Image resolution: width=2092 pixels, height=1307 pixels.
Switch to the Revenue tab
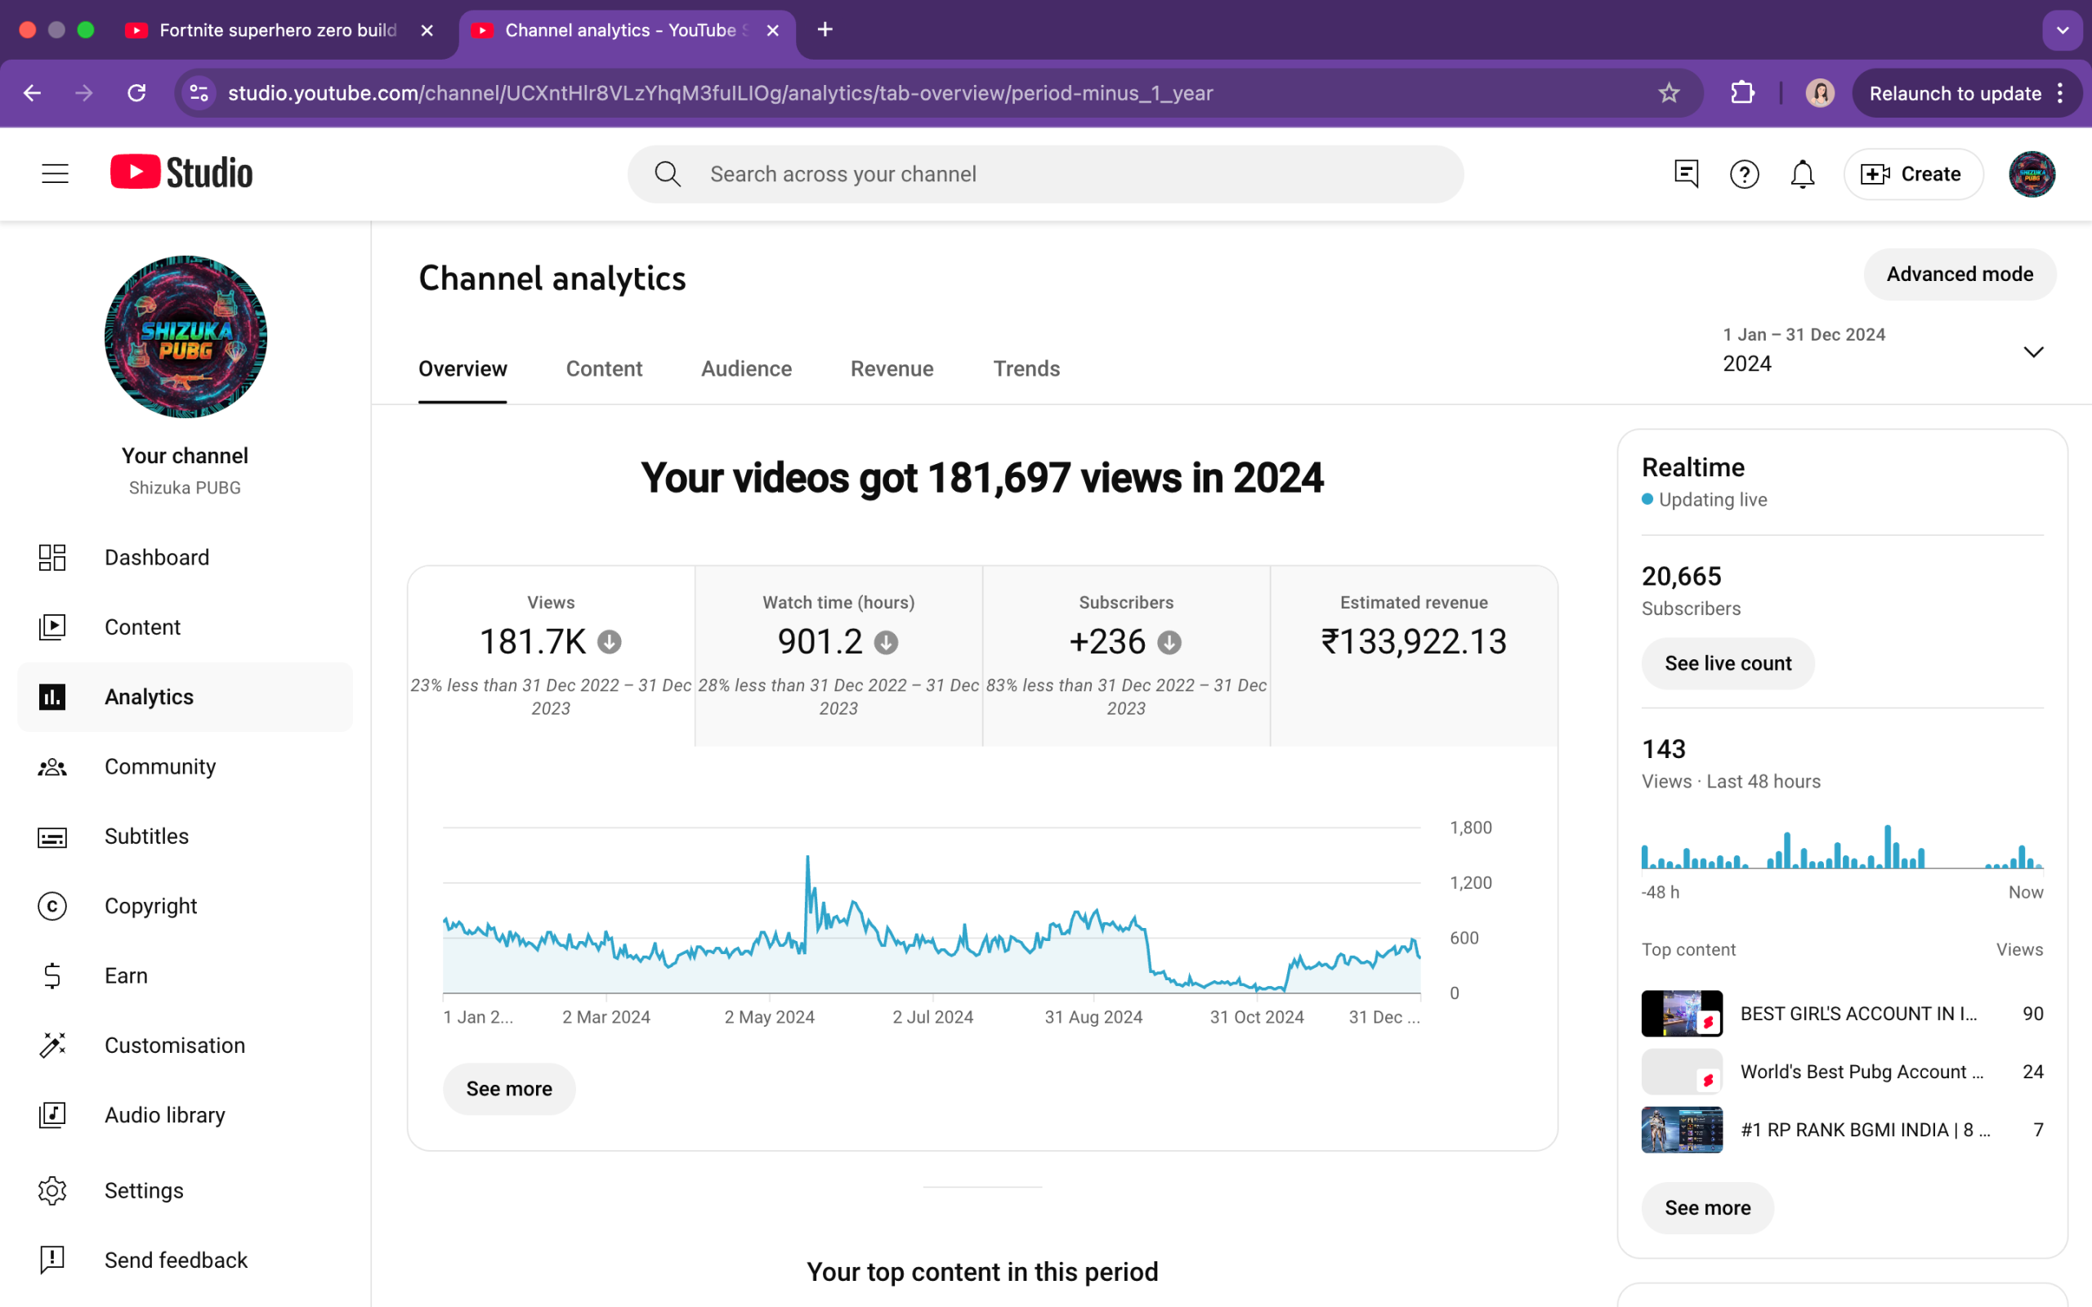click(892, 369)
